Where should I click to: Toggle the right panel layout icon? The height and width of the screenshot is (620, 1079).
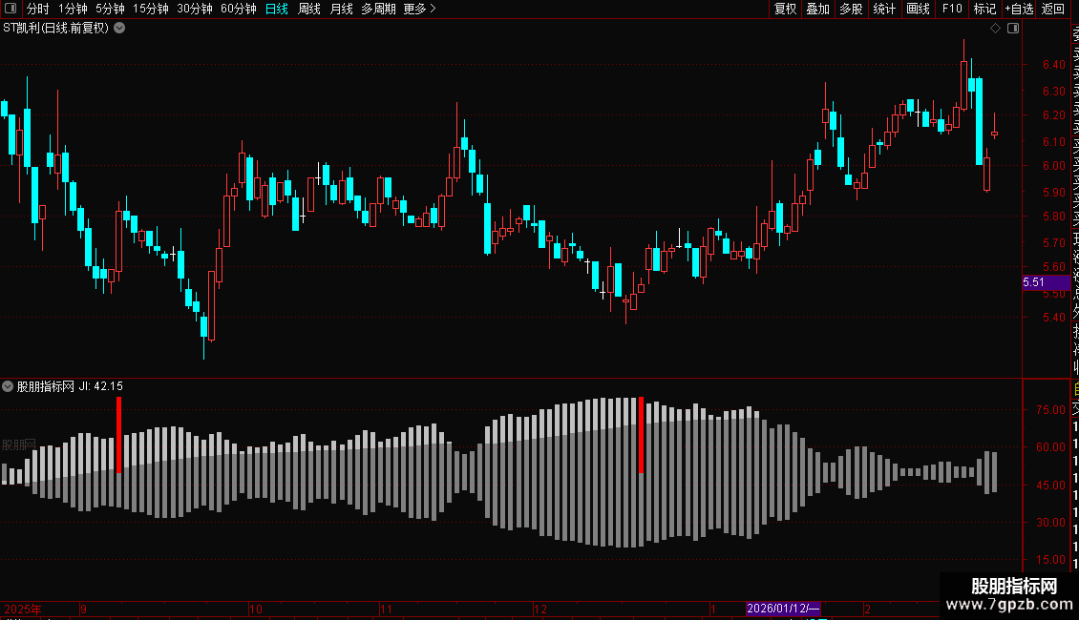point(1013,29)
